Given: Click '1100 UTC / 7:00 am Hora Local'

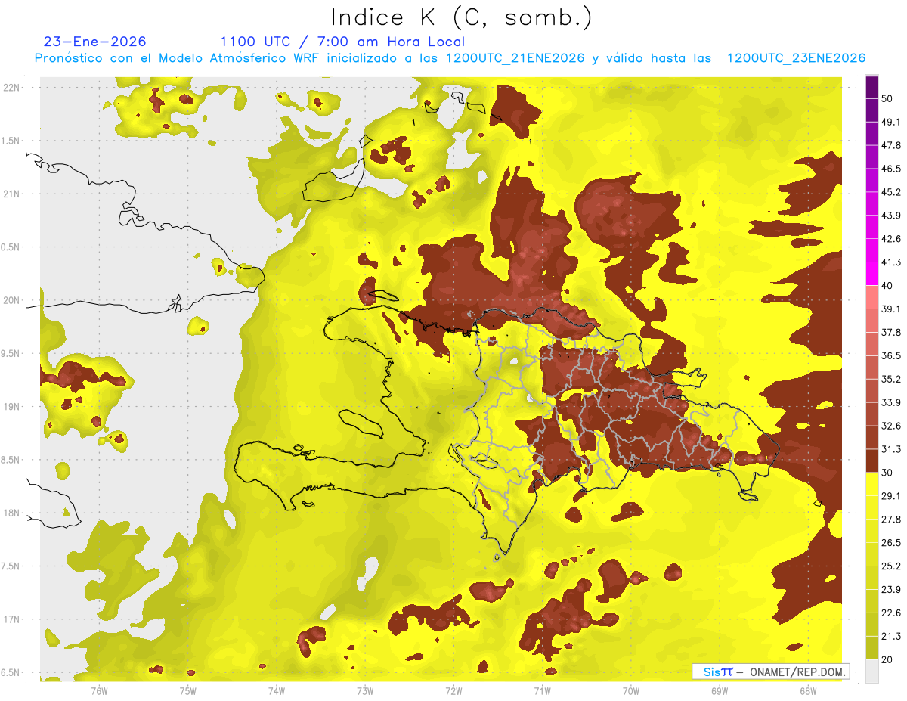Looking at the screenshot, I should pos(342,42).
